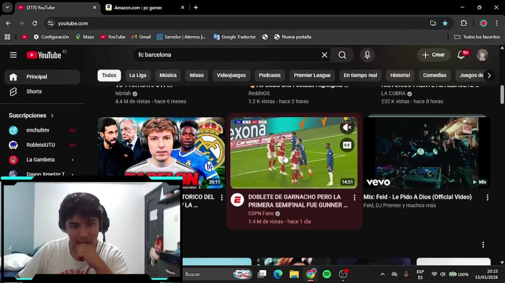Bookmark the page with the star icon
505x283 pixels.
point(445,23)
